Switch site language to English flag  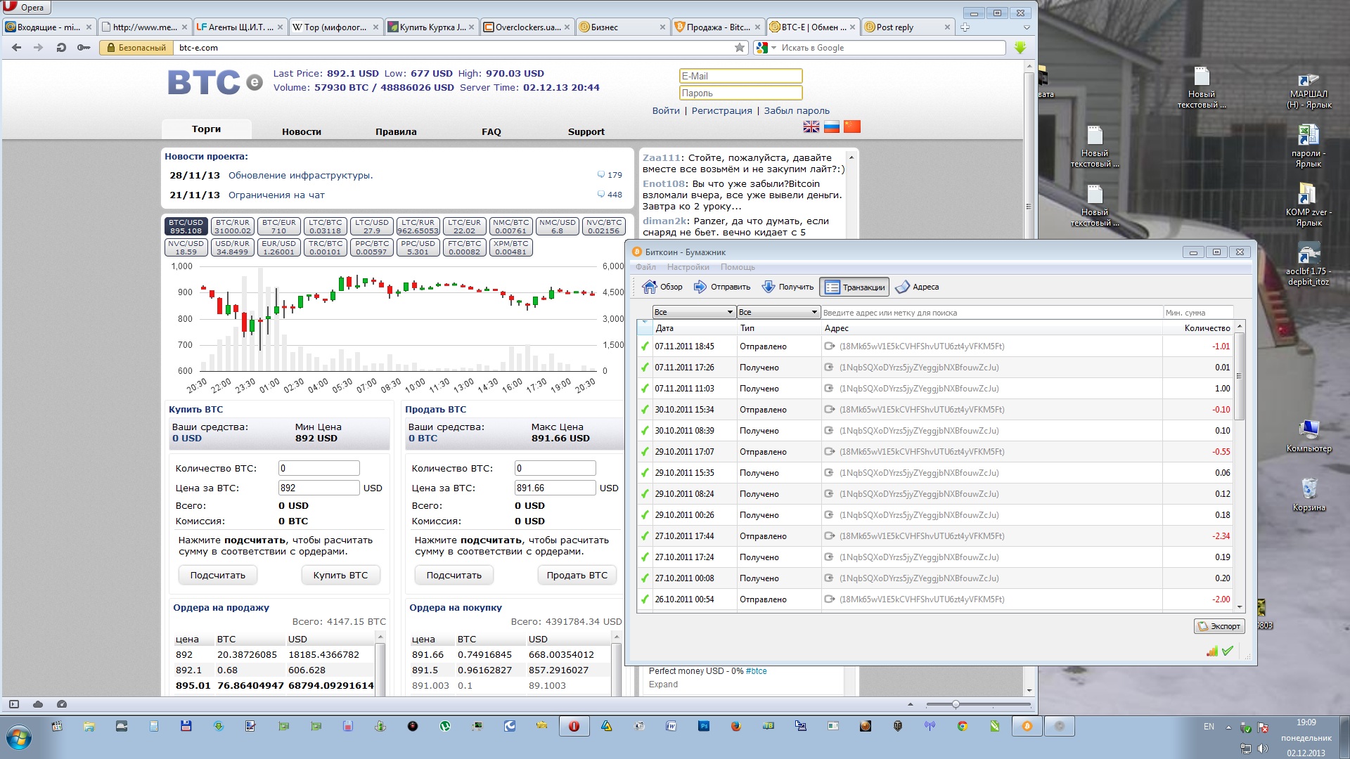coord(811,126)
